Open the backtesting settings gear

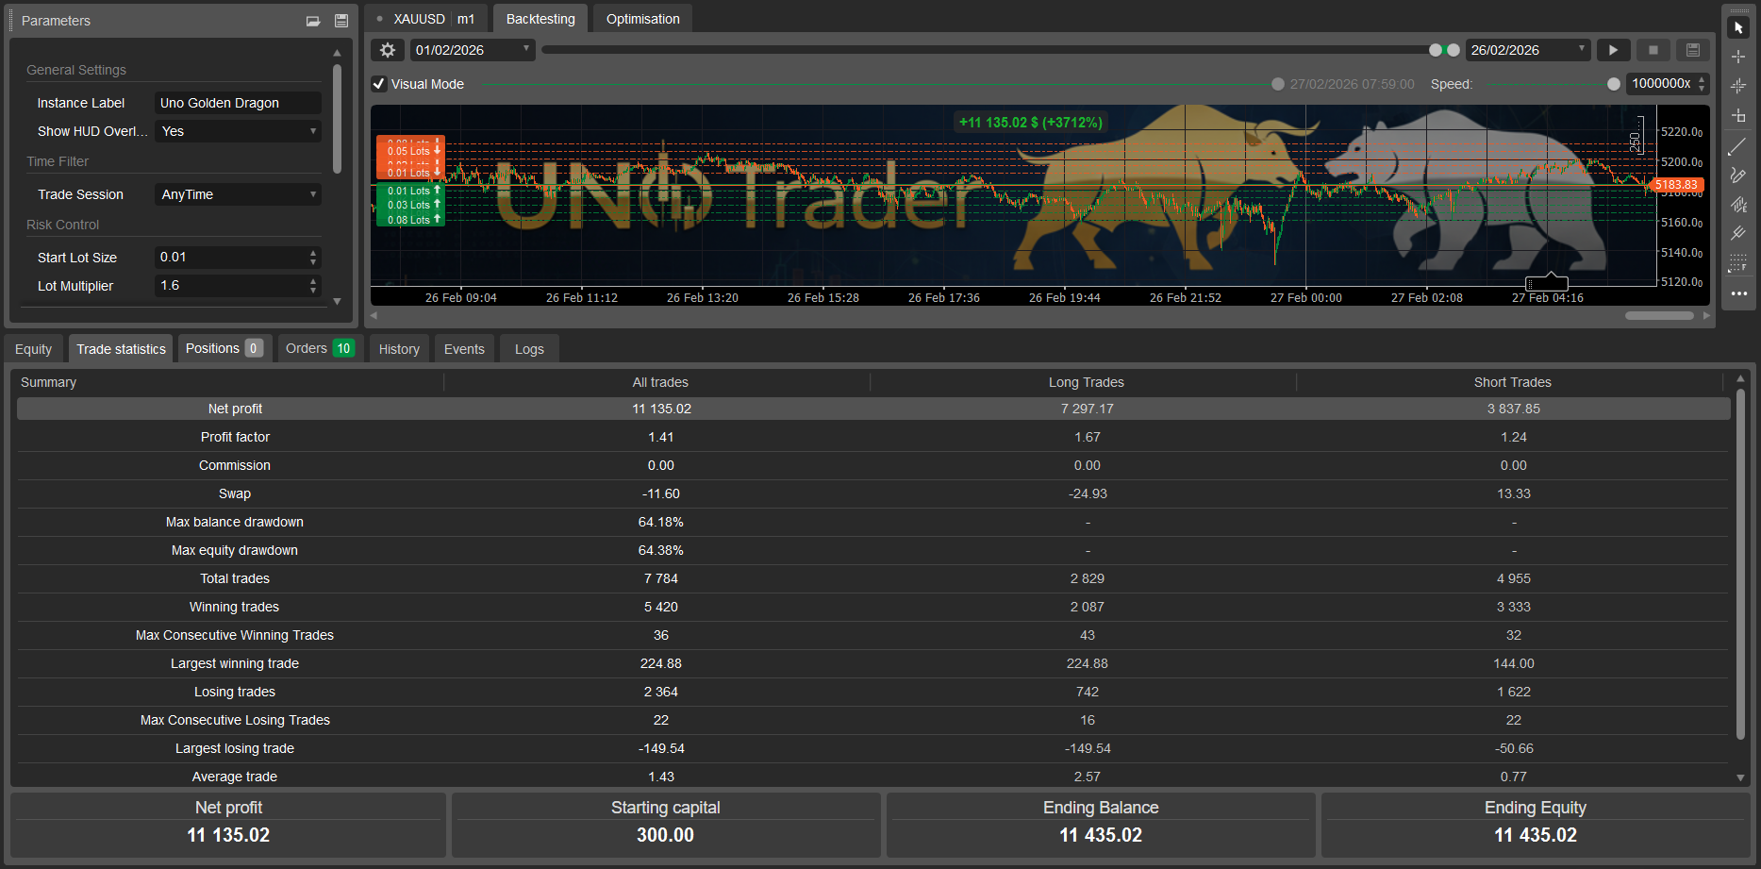coord(387,49)
